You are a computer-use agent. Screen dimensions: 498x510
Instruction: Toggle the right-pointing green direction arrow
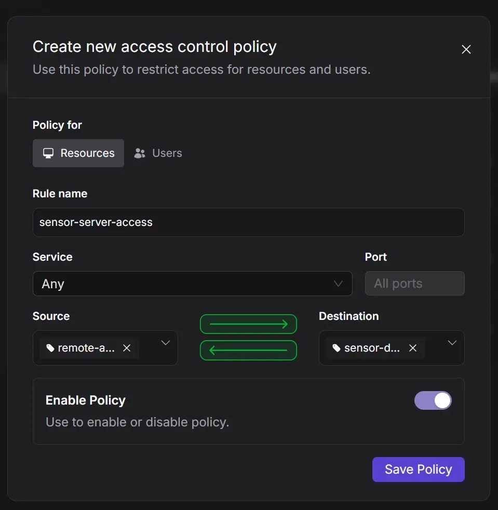point(248,324)
